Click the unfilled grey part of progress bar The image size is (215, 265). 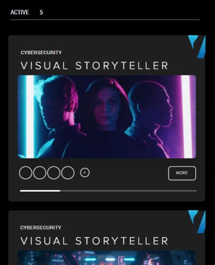click(x=129, y=191)
